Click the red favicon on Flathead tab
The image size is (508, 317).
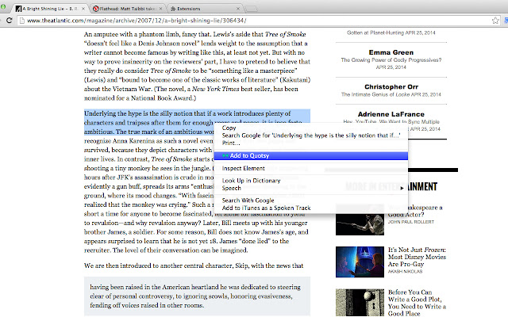click(95, 9)
